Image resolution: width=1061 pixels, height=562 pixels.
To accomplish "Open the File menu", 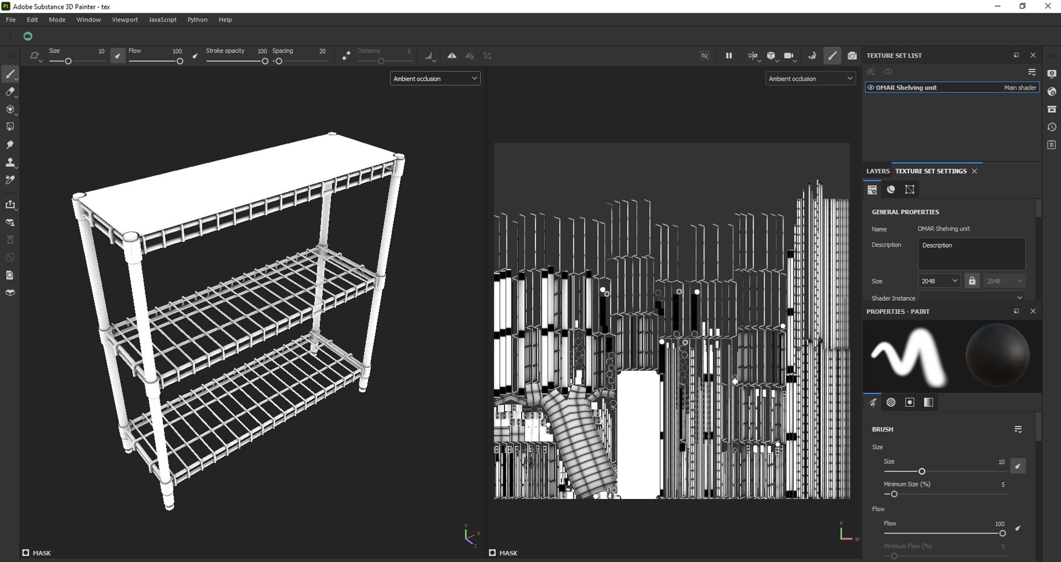I will [x=10, y=19].
